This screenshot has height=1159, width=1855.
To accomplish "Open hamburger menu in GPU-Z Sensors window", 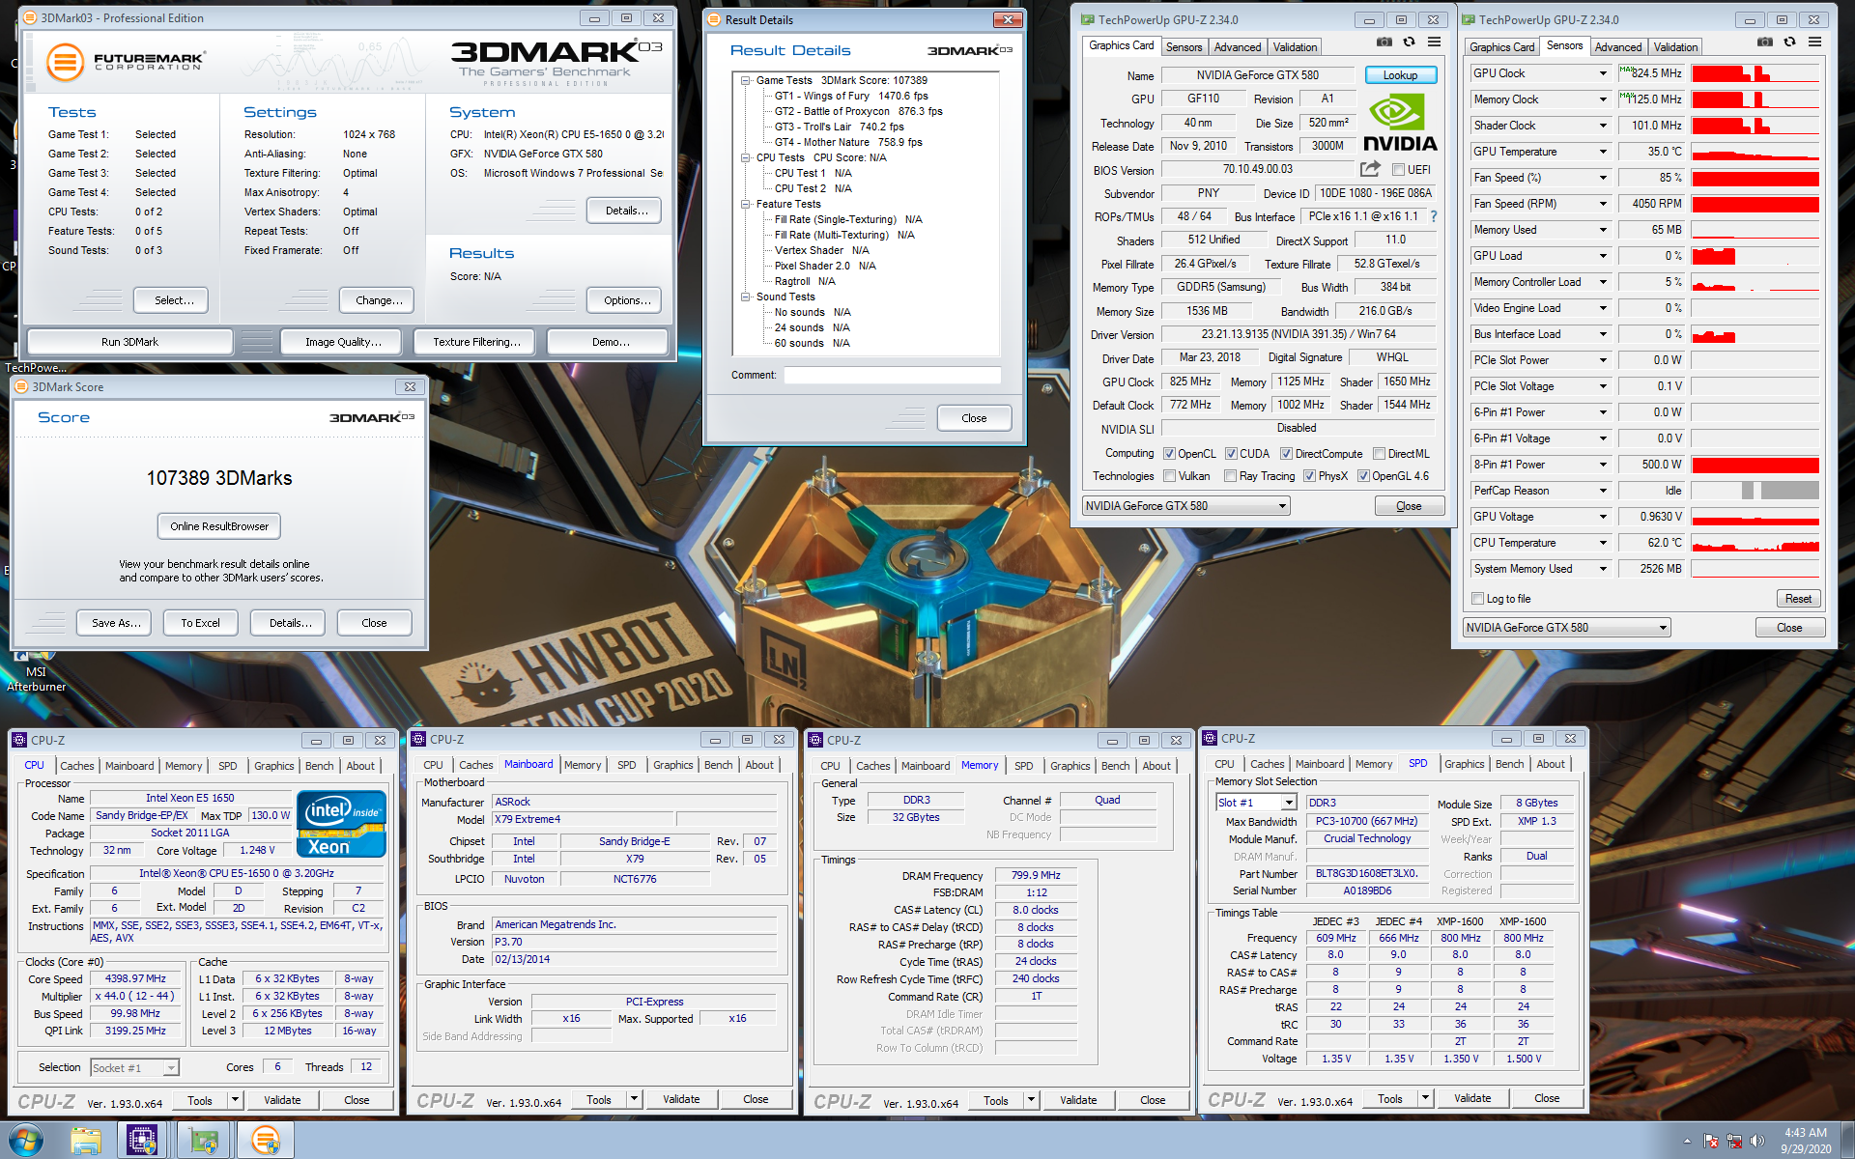I will 1815,42.
